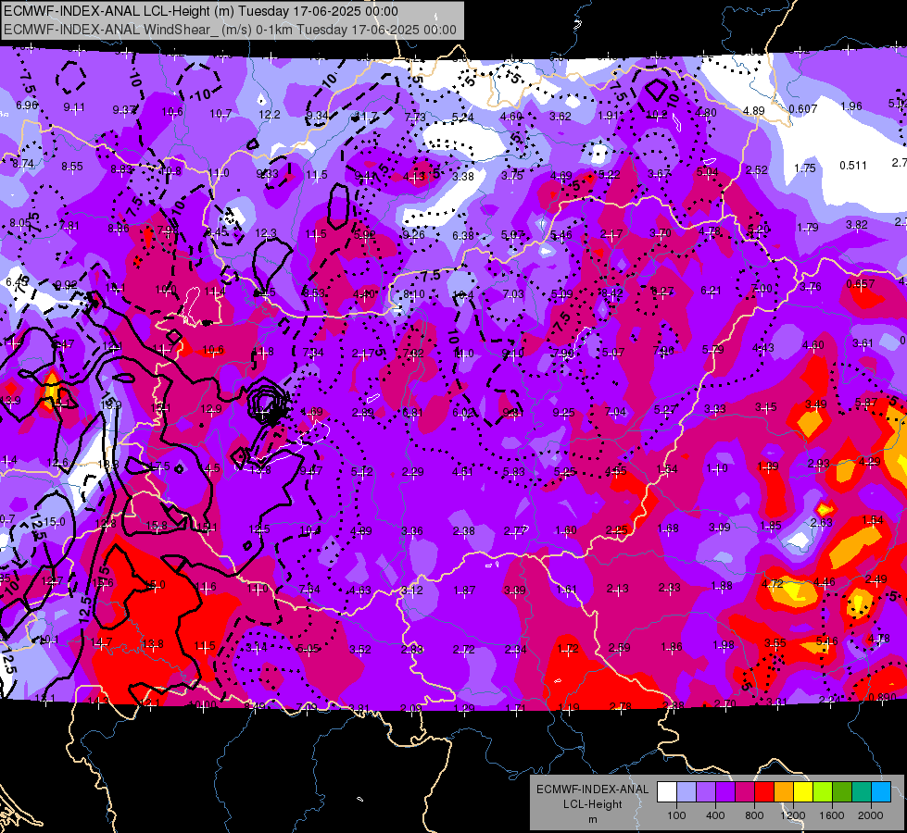
Task: Click the grid value 10.7
Action: point(221,114)
